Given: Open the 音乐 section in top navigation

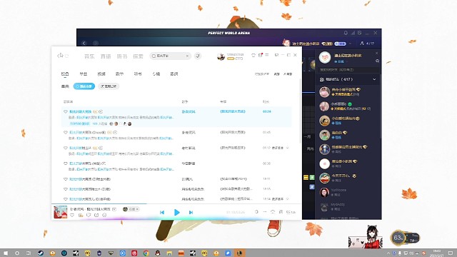Looking at the screenshot, I should click(x=89, y=56).
